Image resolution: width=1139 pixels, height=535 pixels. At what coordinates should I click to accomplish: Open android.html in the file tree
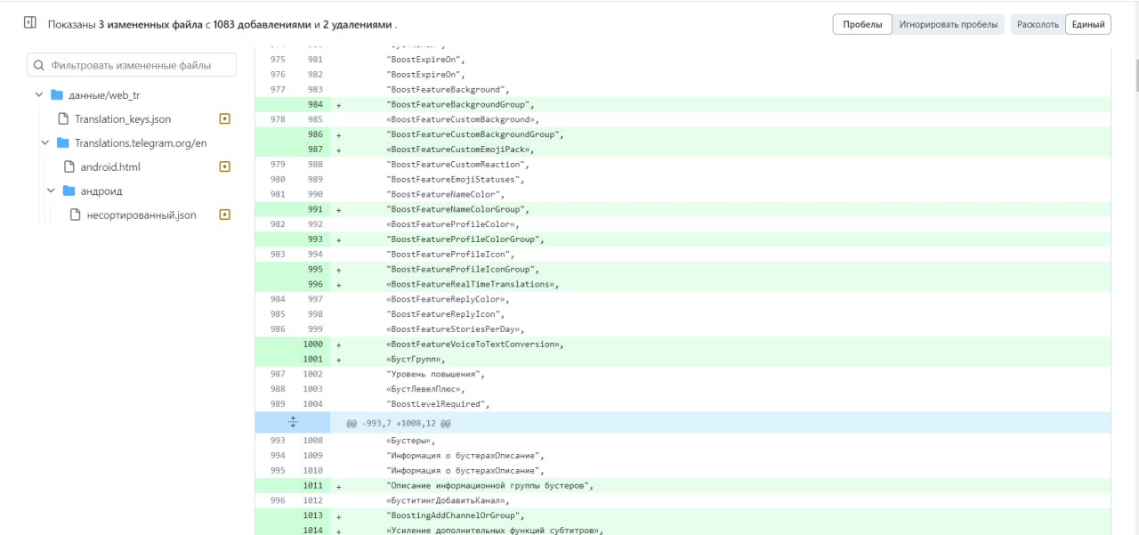pos(110,166)
